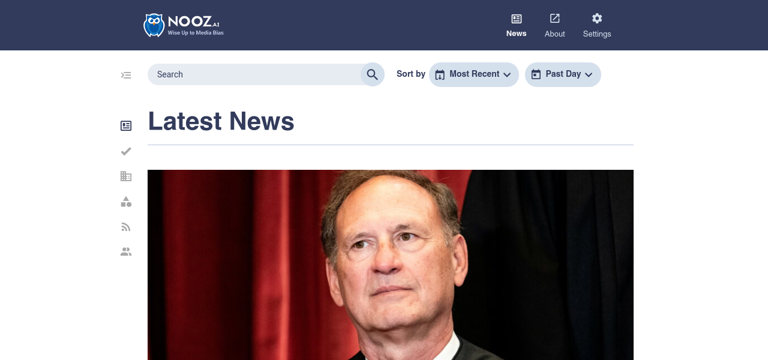768x360 pixels.
Task: Open the Most Recent sort dropdown
Action: (474, 74)
